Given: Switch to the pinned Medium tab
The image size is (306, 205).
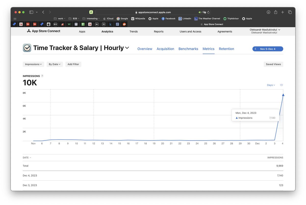Looking at the screenshot, I should (104, 24).
